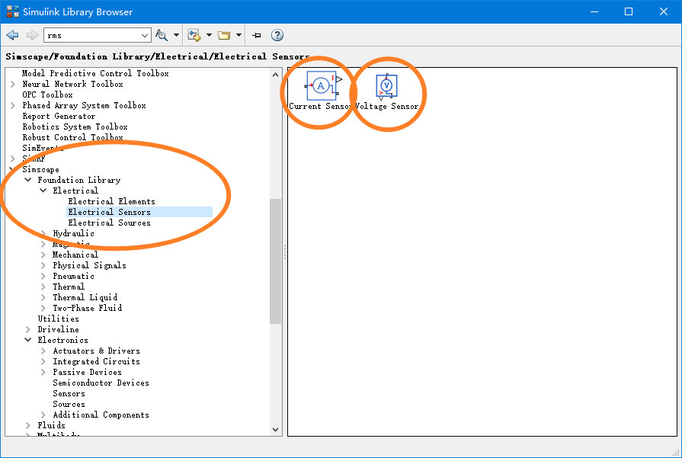Expand the Integrated Circuits node
This screenshot has height=458, width=682.
43,361
